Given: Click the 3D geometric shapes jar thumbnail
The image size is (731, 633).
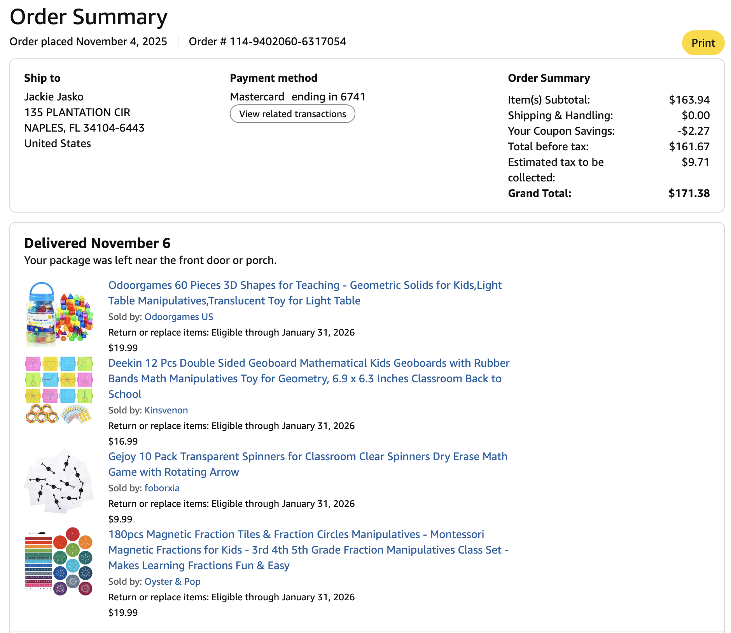Looking at the screenshot, I should click(59, 314).
